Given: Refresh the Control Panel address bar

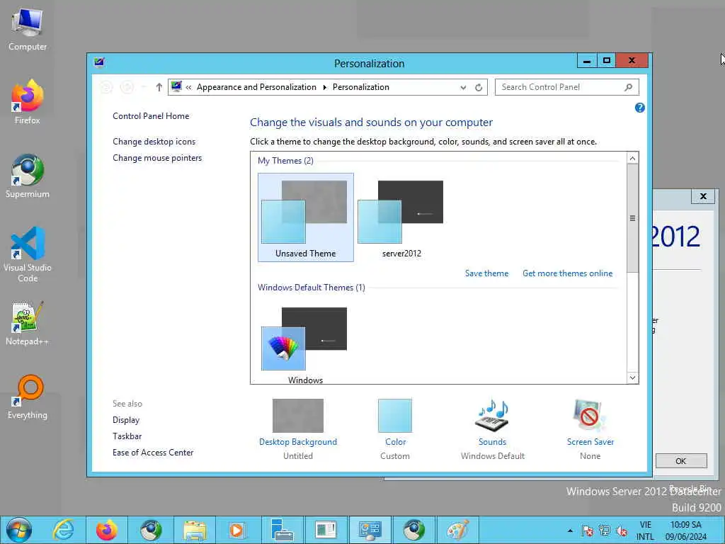Looking at the screenshot, I should pos(479,87).
